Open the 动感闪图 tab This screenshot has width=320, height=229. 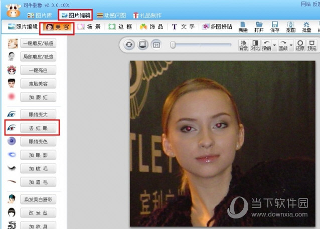tap(111, 15)
